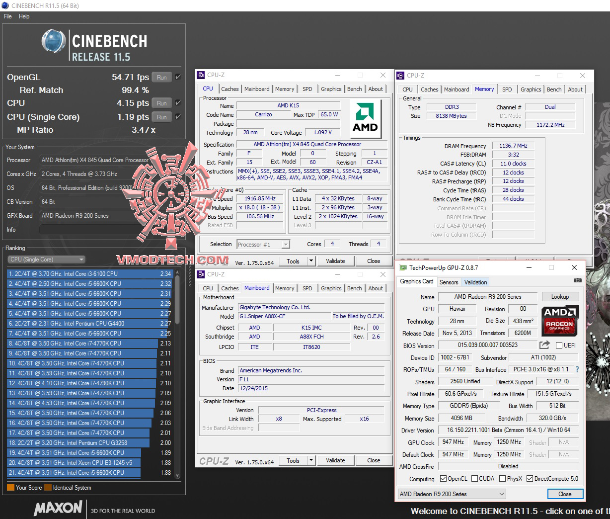610x519 pixels.
Task: Click the ranking list scrollbar
Action: [x=176, y=374]
